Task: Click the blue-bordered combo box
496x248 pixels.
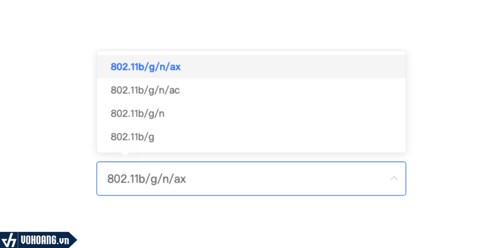Action: click(x=251, y=179)
